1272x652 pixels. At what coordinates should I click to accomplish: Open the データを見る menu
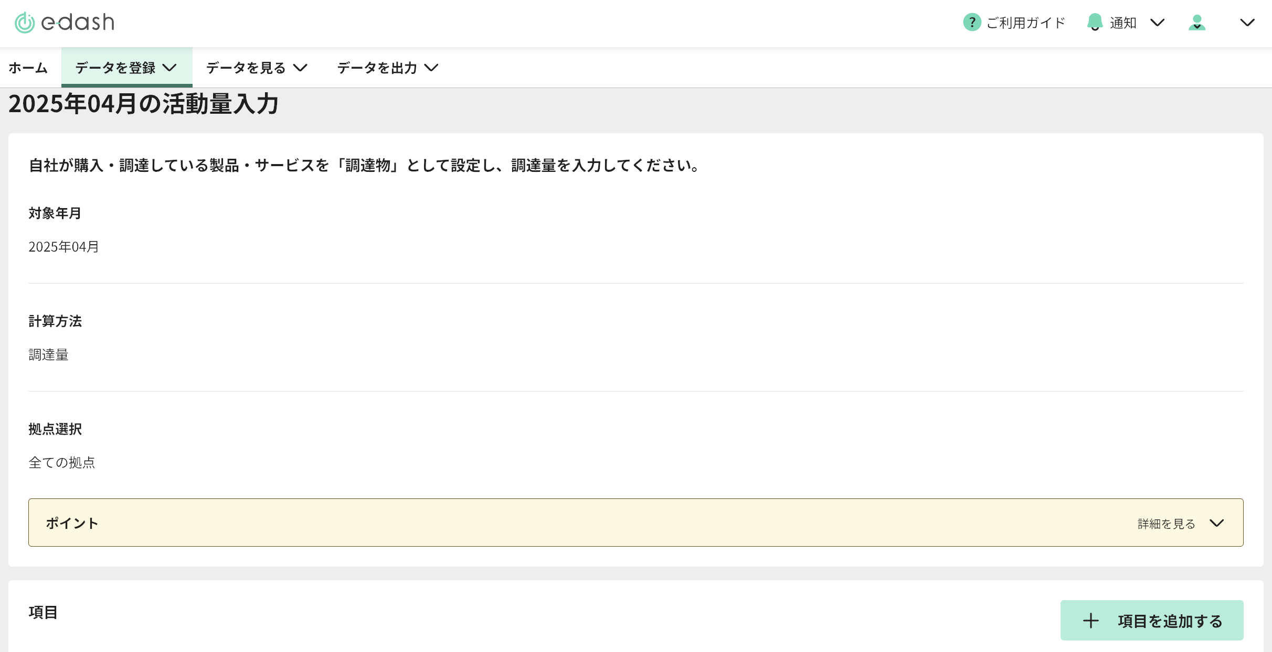pyautogui.click(x=257, y=68)
